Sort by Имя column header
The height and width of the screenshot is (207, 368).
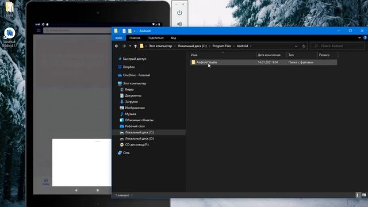[223, 55]
